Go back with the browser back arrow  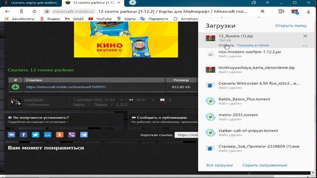7,11
